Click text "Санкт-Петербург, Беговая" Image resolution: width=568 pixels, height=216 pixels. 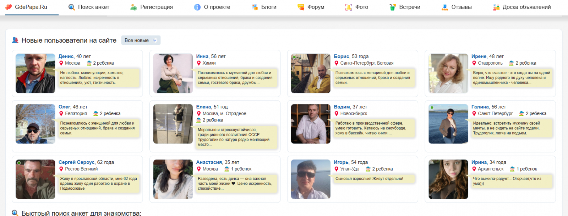click(x=367, y=63)
